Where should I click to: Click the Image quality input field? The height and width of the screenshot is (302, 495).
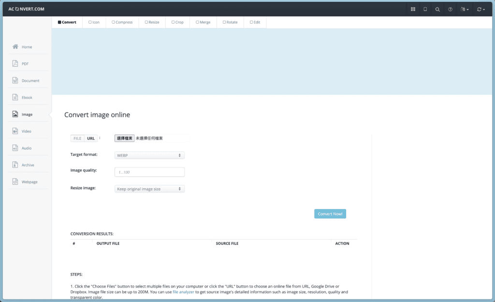[x=149, y=172]
